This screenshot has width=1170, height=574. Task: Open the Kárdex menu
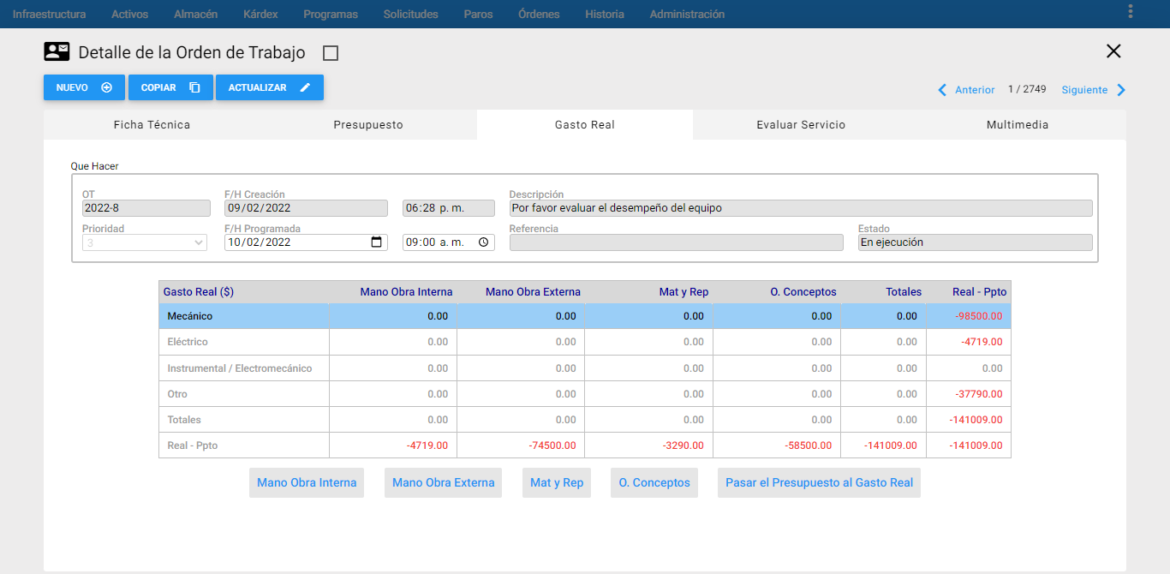tap(260, 14)
